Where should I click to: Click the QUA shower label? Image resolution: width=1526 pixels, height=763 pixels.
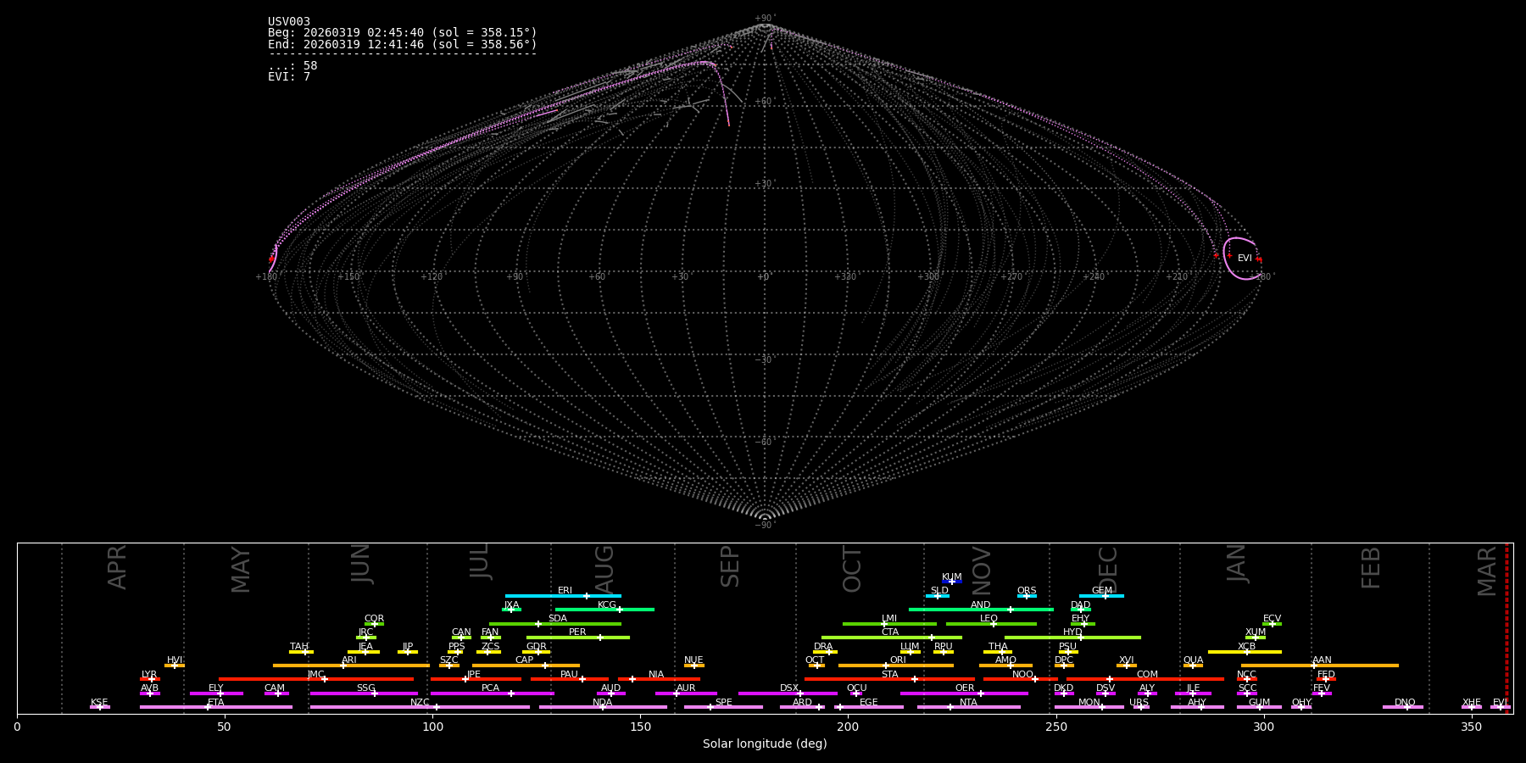(1193, 660)
